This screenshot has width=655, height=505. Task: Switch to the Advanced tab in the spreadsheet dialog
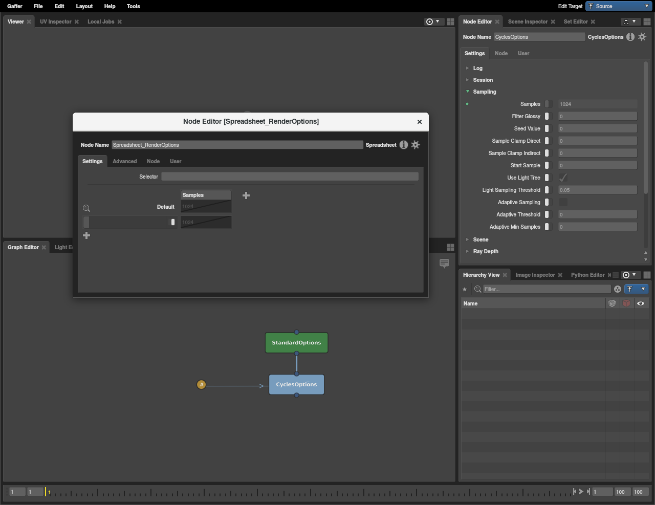click(124, 161)
